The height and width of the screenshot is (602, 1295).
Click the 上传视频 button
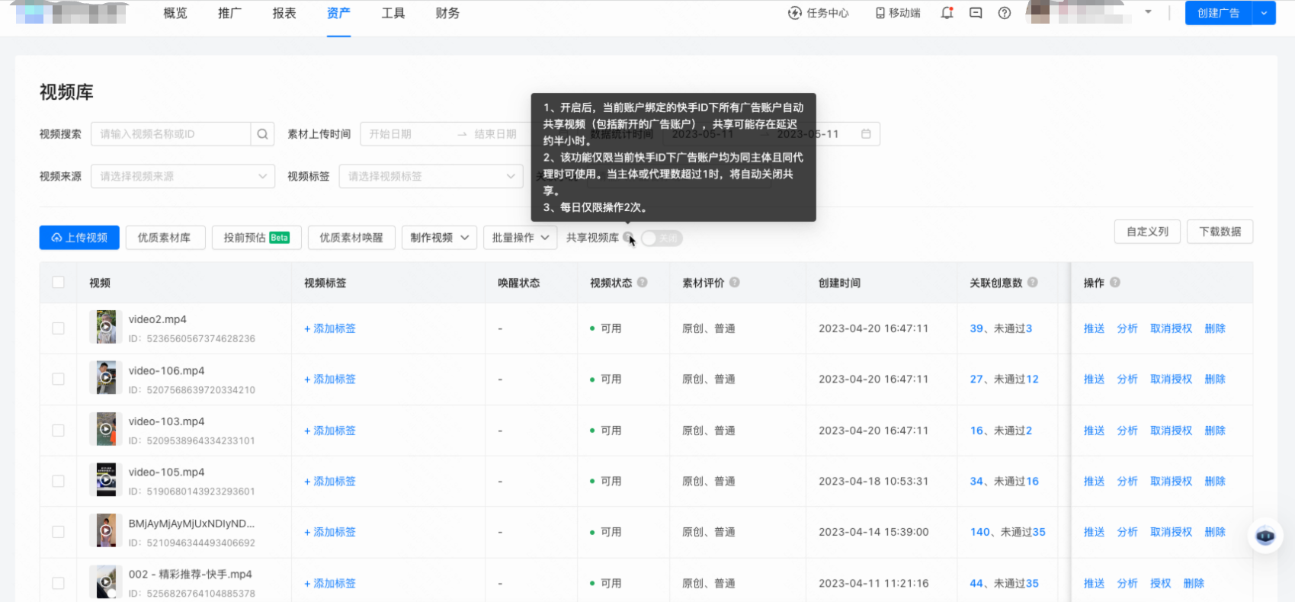coord(79,238)
